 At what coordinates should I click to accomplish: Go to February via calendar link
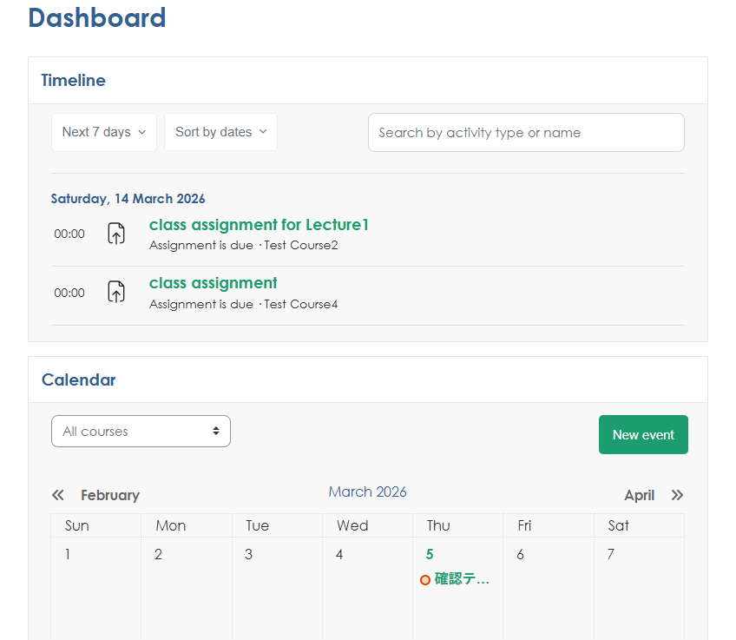pyautogui.click(x=109, y=495)
